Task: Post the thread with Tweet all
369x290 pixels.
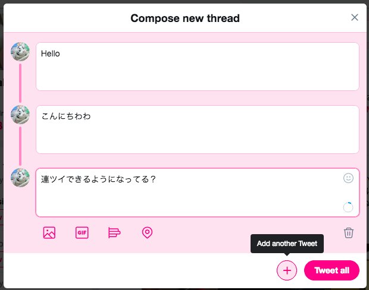Action: 332,270
